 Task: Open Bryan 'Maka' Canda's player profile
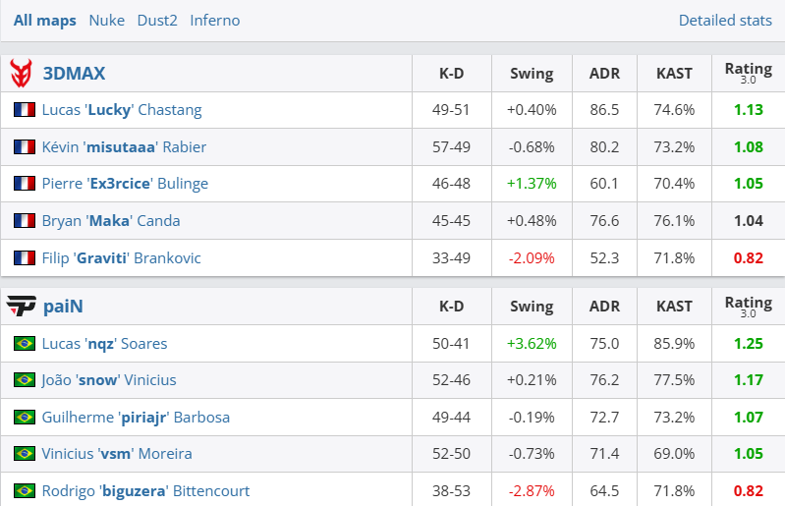(111, 221)
